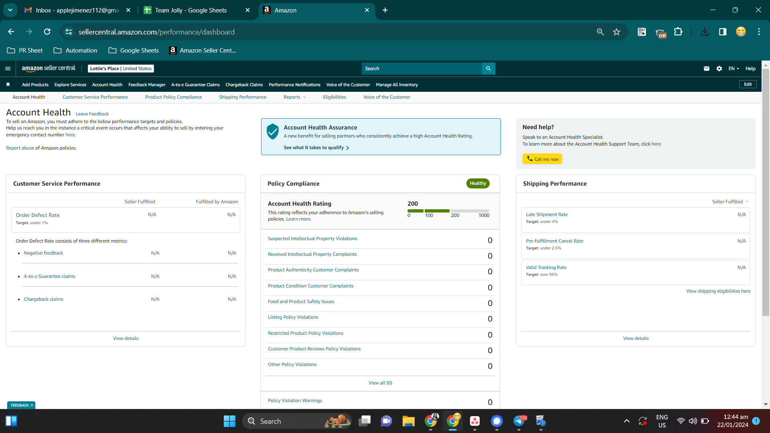770x433 pixels.
Task: Show hidden icons in the system tray
Action: pyautogui.click(x=626, y=421)
